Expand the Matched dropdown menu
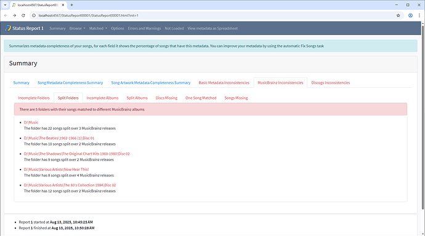The width and height of the screenshot is (425, 236). 98,28
